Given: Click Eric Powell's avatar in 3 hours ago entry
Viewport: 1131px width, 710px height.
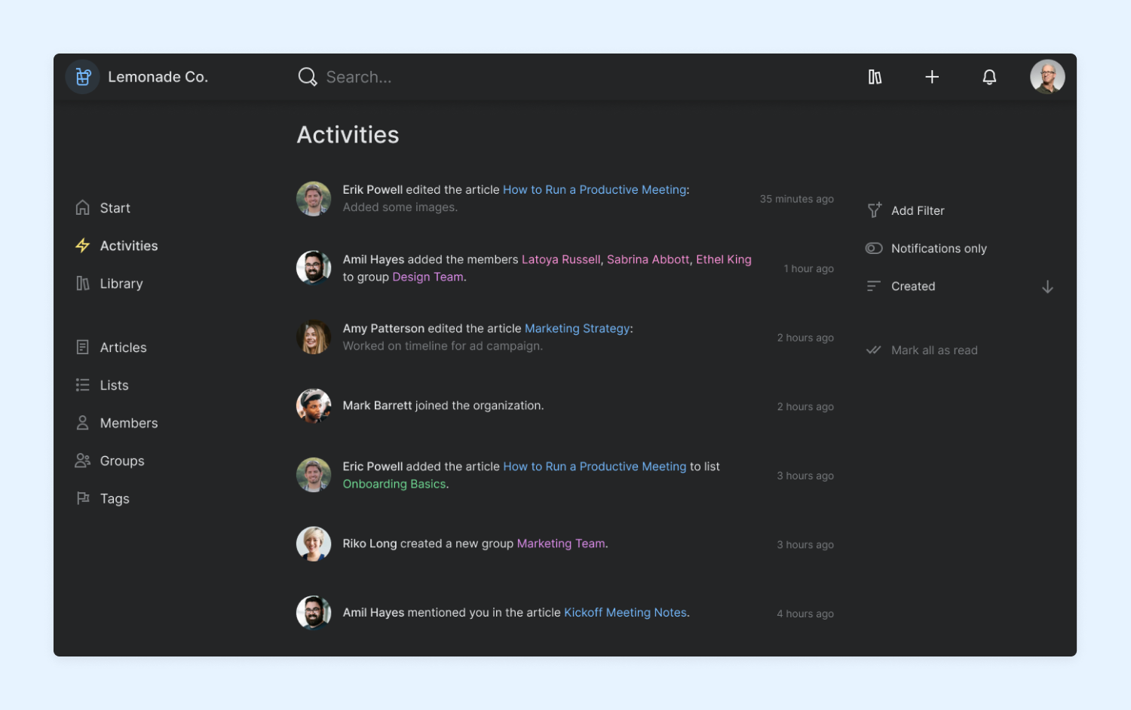Looking at the screenshot, I should tap(314, 475).
